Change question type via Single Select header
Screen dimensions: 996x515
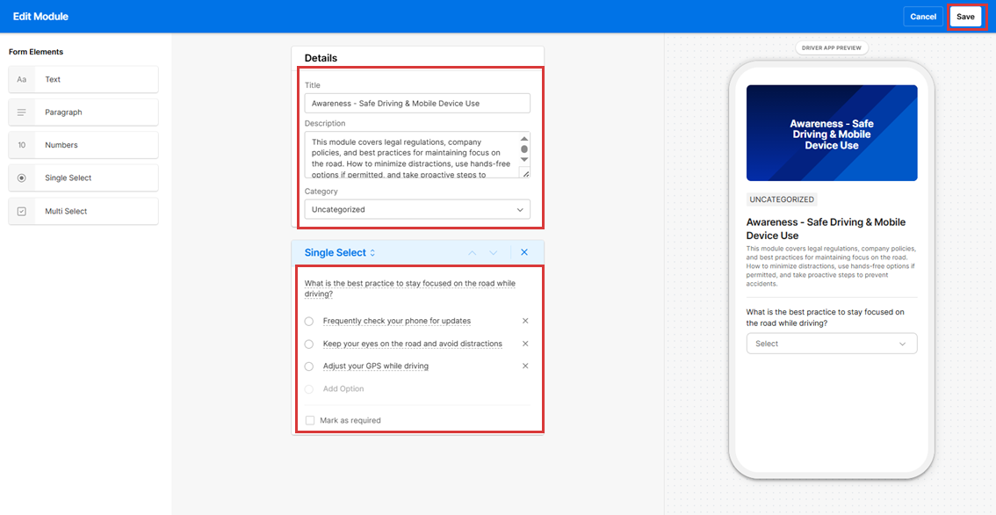click(340, 253)
